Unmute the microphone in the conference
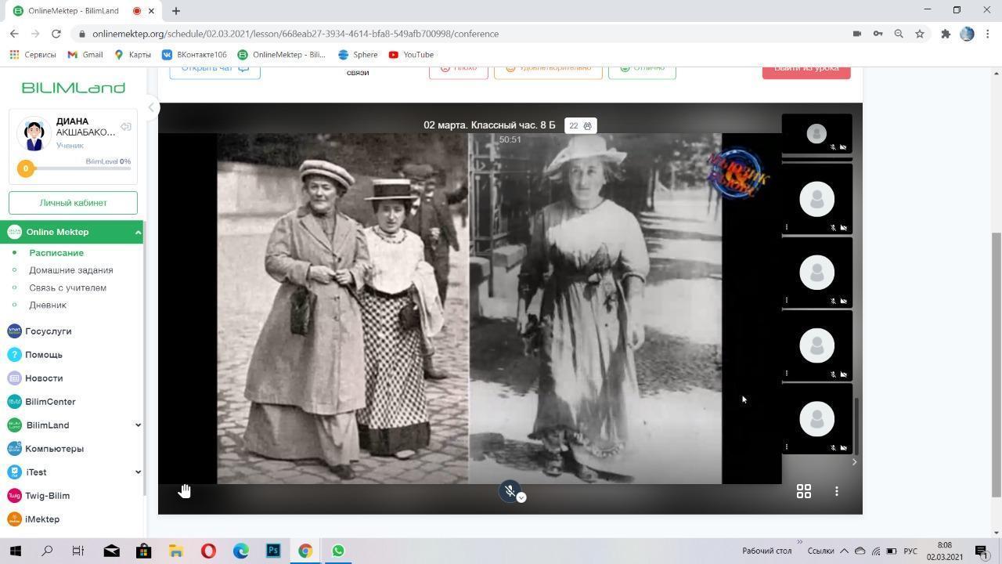The image size is (1002, 564). point(510,490)
